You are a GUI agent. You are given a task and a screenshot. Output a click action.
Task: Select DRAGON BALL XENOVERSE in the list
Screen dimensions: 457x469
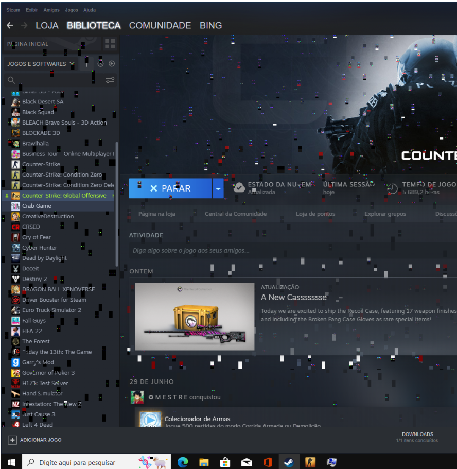(58, 289)
